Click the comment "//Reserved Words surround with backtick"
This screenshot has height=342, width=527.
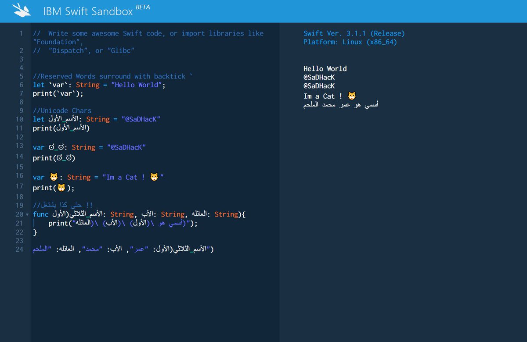point(113,76)
